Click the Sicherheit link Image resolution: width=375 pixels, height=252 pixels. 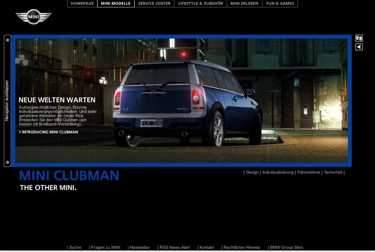[334, 172]
